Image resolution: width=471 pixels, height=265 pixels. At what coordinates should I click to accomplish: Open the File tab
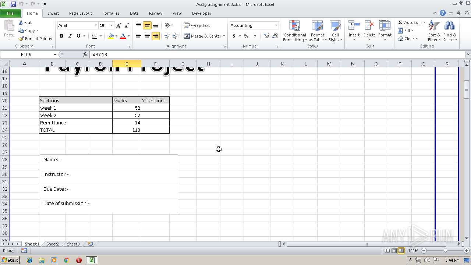click(10, 13)
